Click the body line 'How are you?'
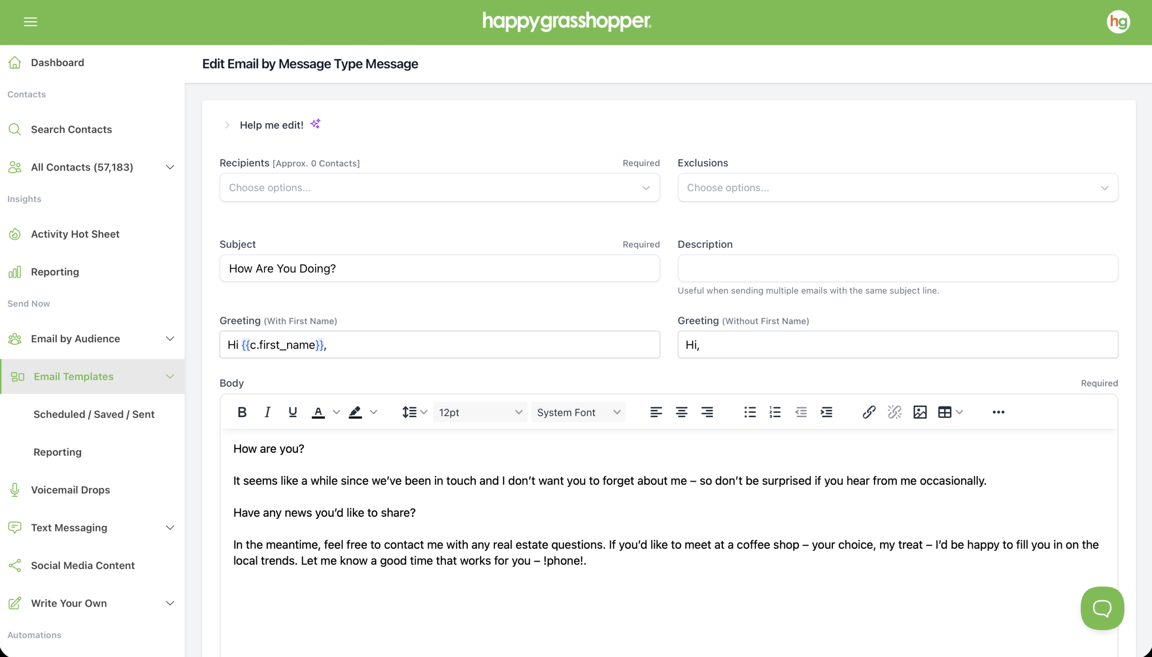Viewport: 1152px width, 657px height. [x=269, y=449]
